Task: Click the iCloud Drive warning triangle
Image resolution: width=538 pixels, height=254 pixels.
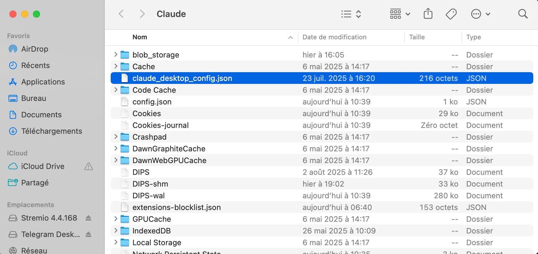Action: pos(89,167)
